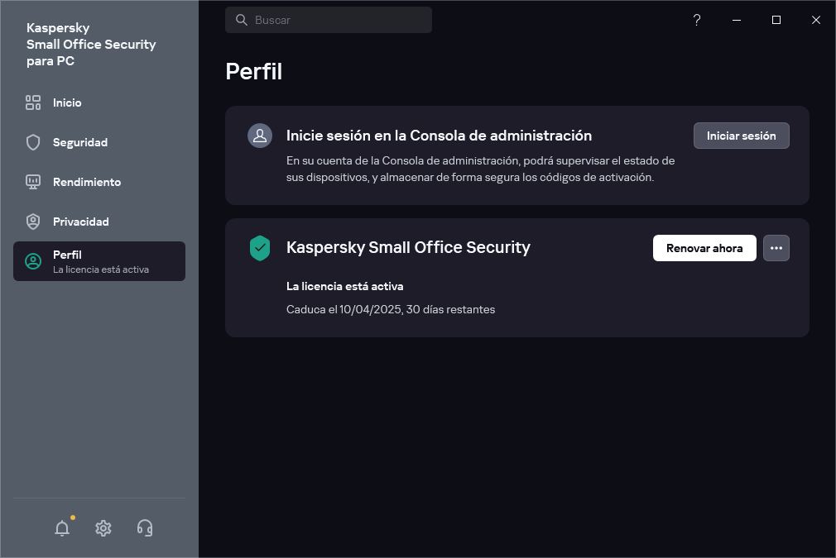Click the green license status shield icon
This screenshot has width=836, height=558.
[x=260, y=248]
